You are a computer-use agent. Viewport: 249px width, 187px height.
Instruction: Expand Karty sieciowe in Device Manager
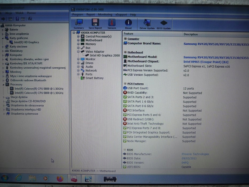coord(3,47)
